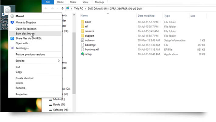216x122 pixels.
Task: Toggle Name column sort arrow
Action: pyautogui.click(x=108, y=13)
